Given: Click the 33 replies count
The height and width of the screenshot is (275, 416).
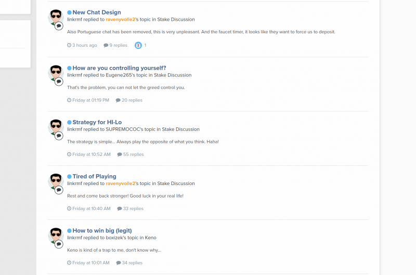Looking at the screenshot, I should (x=133, y=208).
